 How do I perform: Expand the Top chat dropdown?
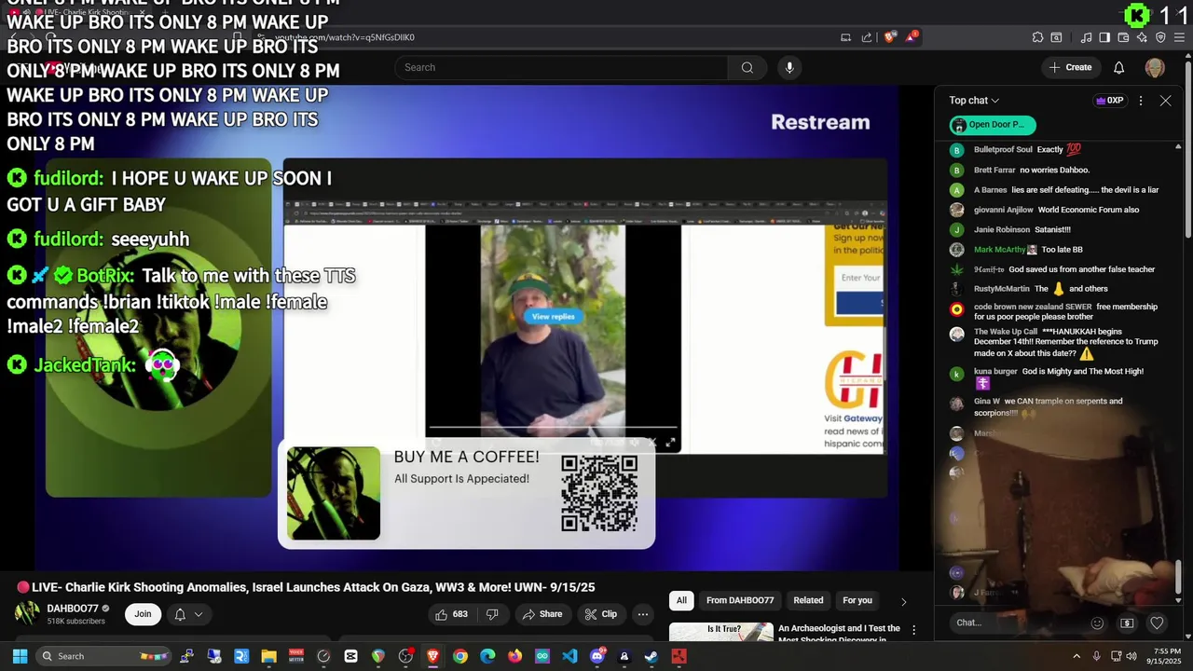pos(974,101)
